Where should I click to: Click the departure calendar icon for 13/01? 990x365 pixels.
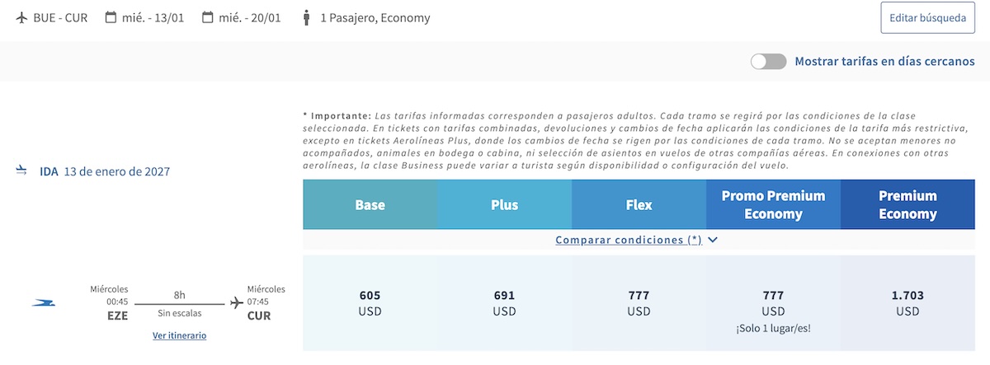tap(111, 17)
